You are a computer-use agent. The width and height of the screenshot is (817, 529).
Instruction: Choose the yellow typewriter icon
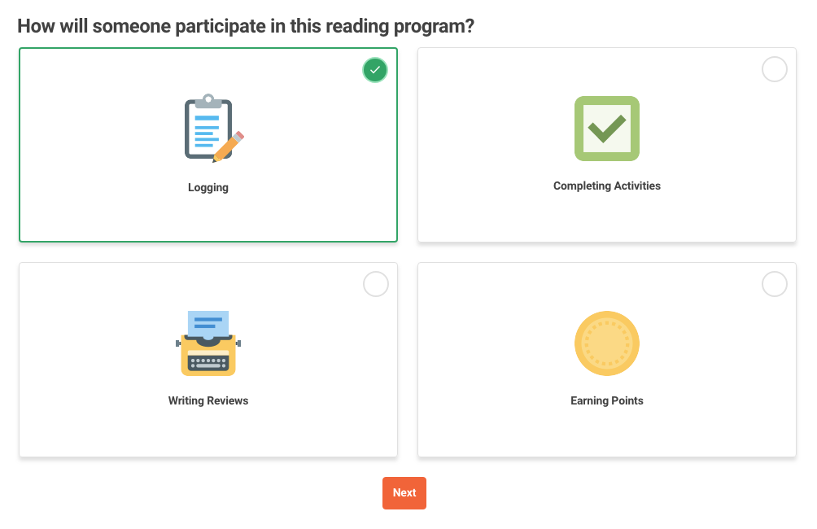pos(208,343)
